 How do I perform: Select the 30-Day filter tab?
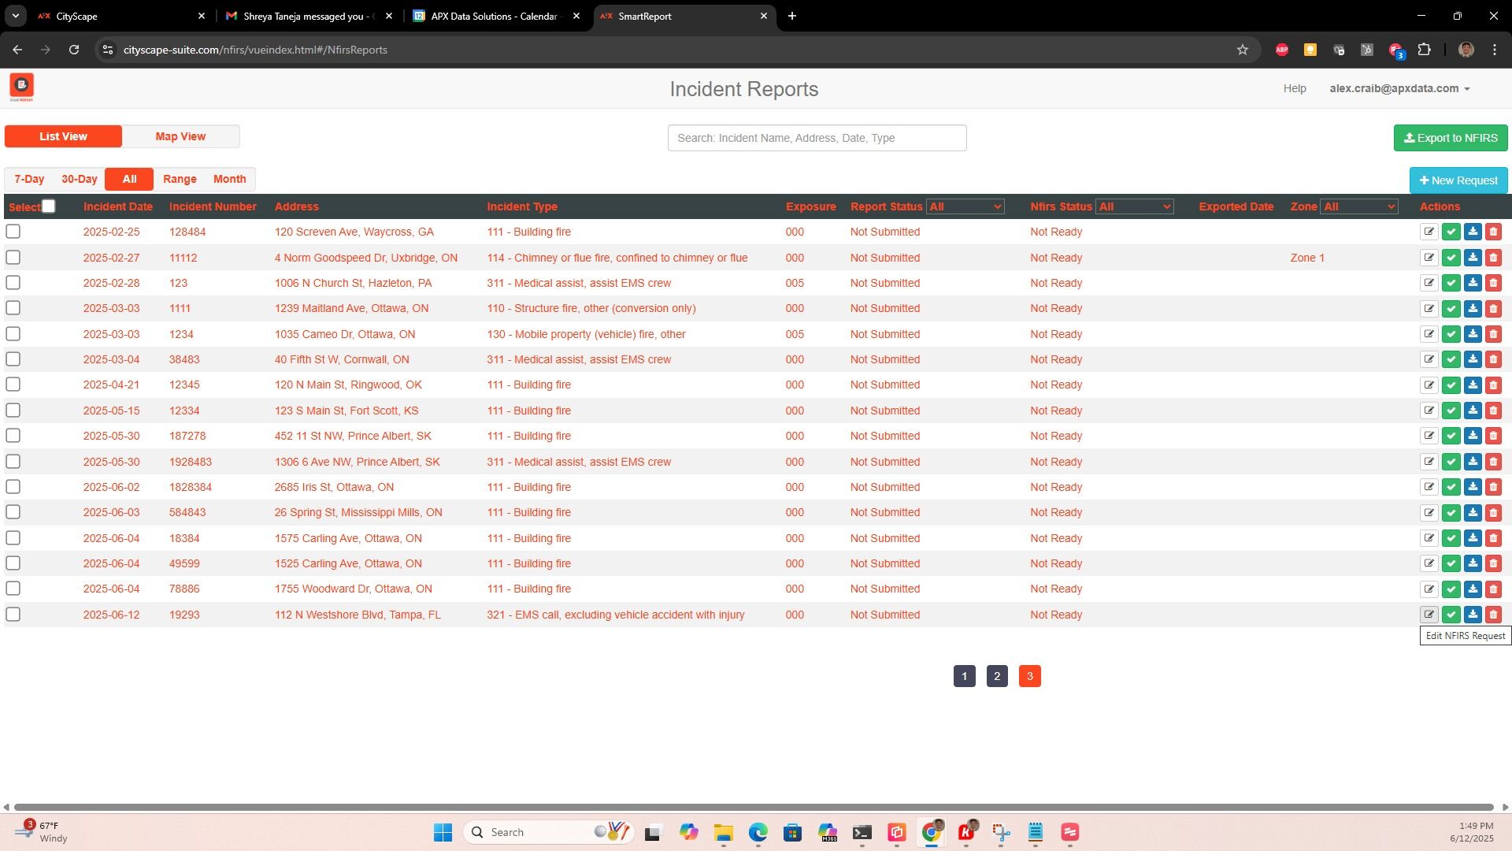click(79, 179)
